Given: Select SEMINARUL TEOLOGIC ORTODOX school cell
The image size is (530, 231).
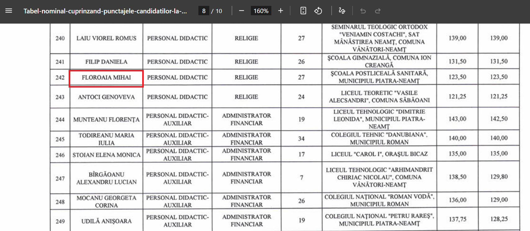Looking at the screenshot, I should tap(379, 38).
